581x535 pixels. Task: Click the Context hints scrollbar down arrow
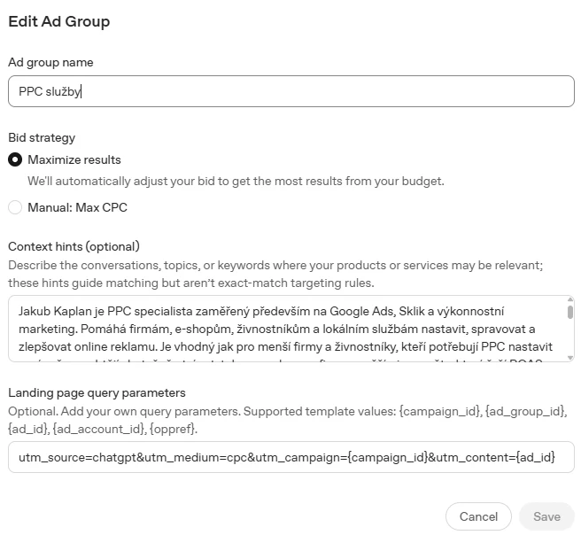(570, 358)
